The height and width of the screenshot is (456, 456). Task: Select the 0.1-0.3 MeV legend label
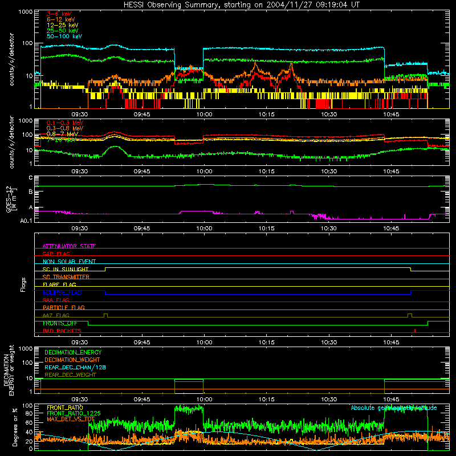point(65,123)
